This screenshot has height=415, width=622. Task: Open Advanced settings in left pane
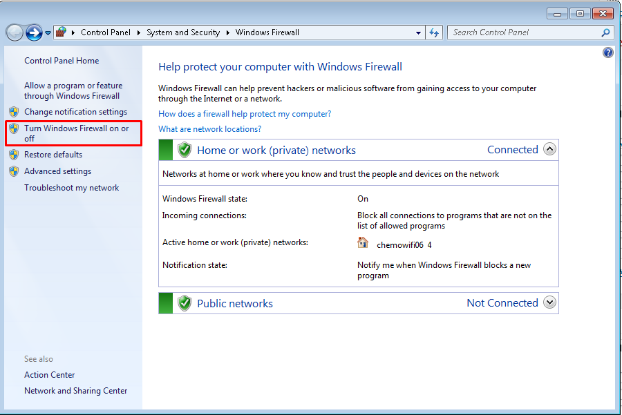coord(57,171)
